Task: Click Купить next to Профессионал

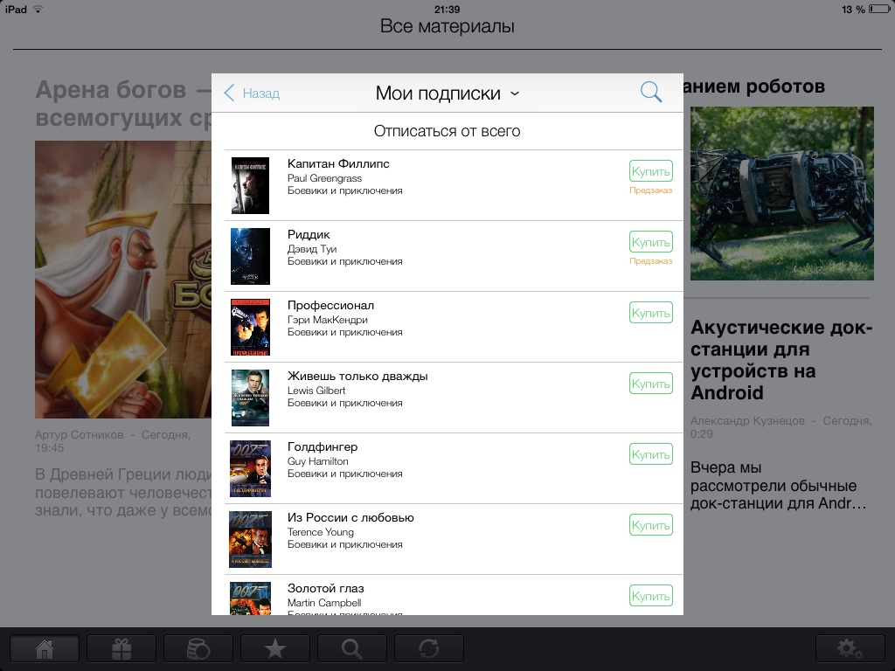Action: point(650,313)
